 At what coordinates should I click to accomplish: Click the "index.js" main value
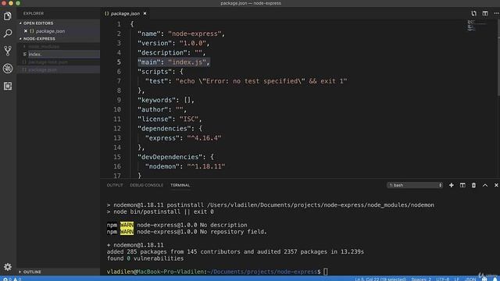tap(187, 62)
